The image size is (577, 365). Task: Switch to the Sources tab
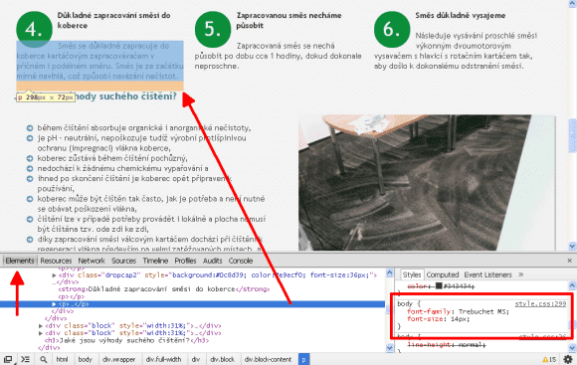124,261
